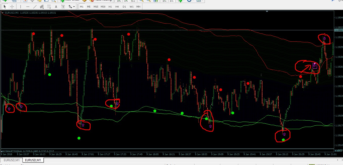Viewport: 343px width, 165px height.
Task: Switch chart to M15 timeframe
Action: [96, 7]
